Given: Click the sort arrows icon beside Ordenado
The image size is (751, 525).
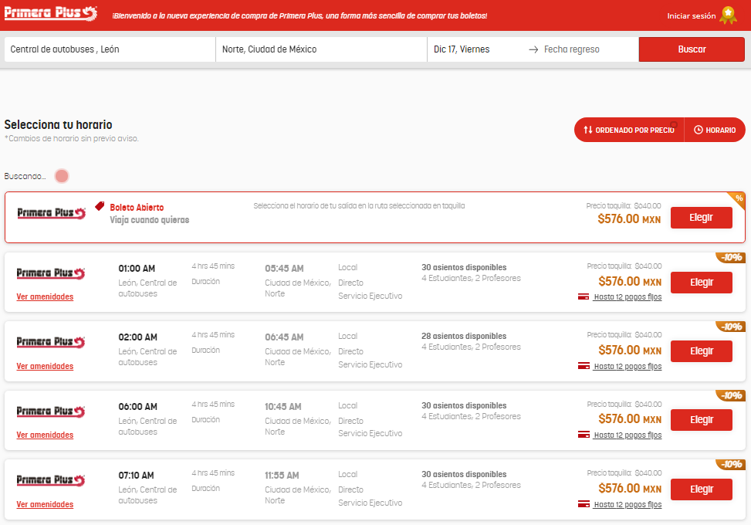Looking at the screenshot, I should (x=588, y=130).
